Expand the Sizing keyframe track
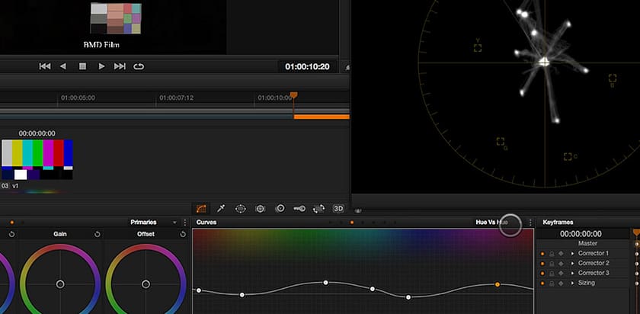This screenshot has height=314, width=640. (x=572, y=283)
